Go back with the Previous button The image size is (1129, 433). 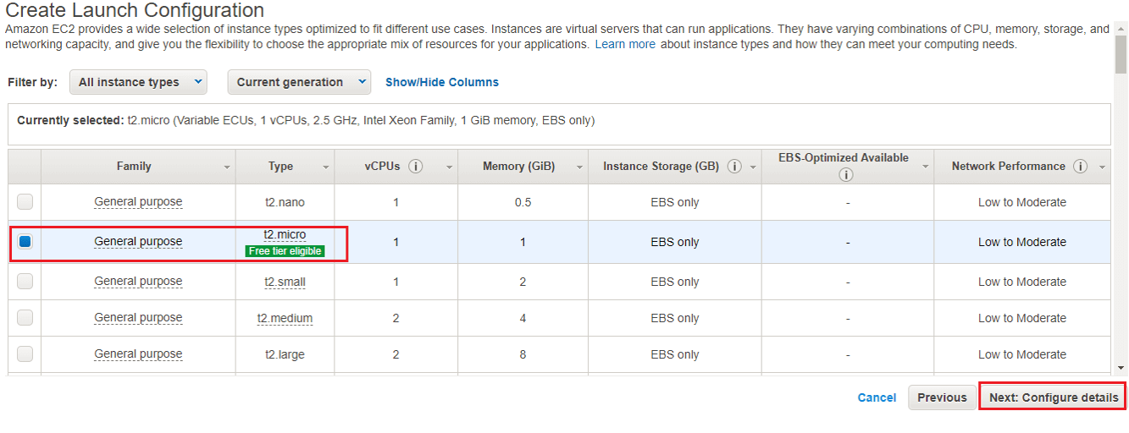[942, 397]
